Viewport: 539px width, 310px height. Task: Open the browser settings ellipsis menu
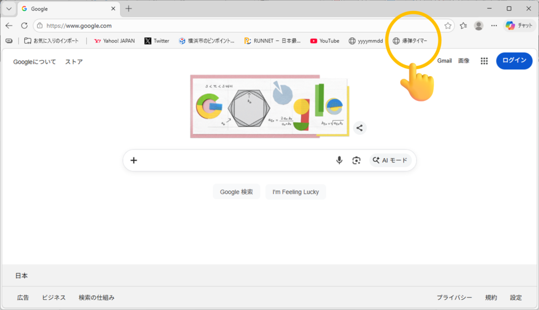click(x=494, y=25)
